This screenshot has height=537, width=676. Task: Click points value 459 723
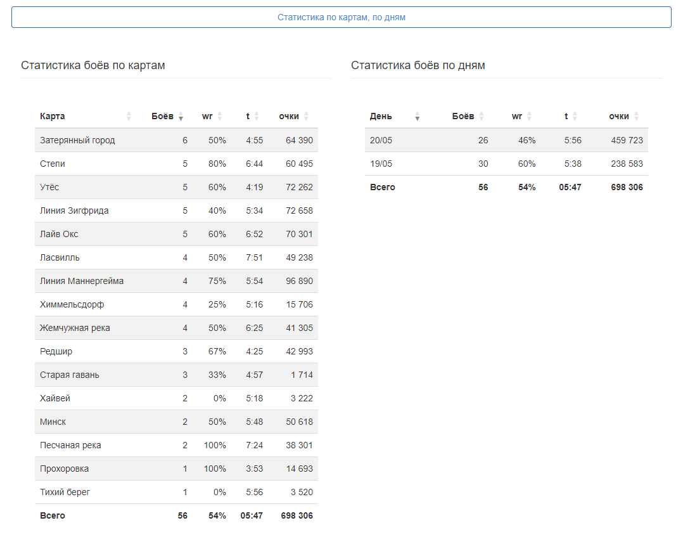(627, 140)
